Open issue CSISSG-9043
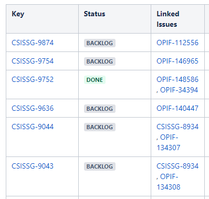The height and width of the screenshot is (199, 209). pyautogui.click(x=33, y=166)
